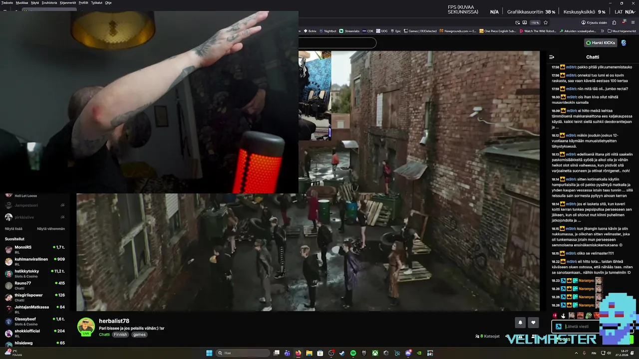Open Epic Games Launcher from the taskbar

[364, 353]
